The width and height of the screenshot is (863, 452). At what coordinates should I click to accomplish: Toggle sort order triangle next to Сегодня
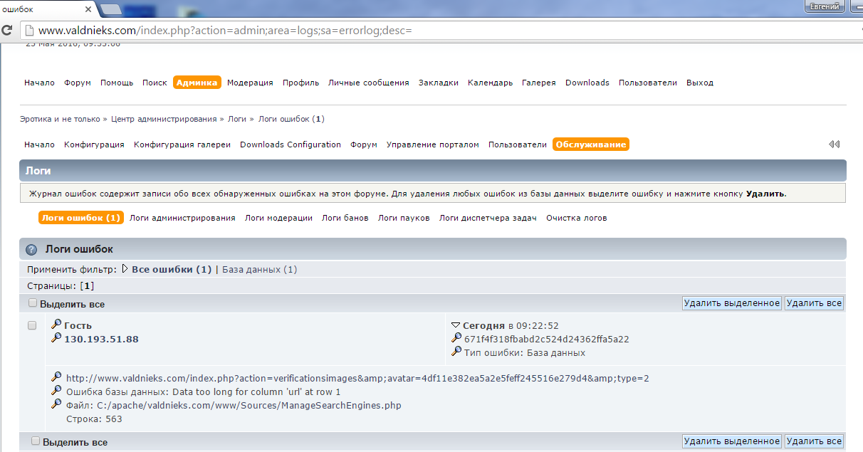coord(456,325)
